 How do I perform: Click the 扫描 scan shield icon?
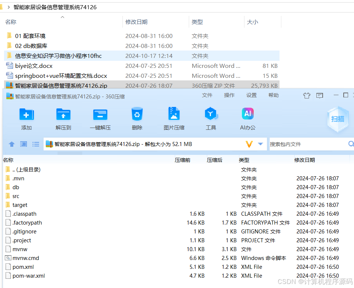pyautogui.click(x=337, y=119)
